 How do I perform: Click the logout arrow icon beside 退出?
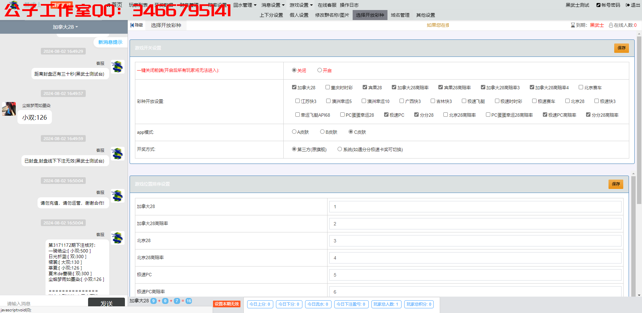[628, 5]
